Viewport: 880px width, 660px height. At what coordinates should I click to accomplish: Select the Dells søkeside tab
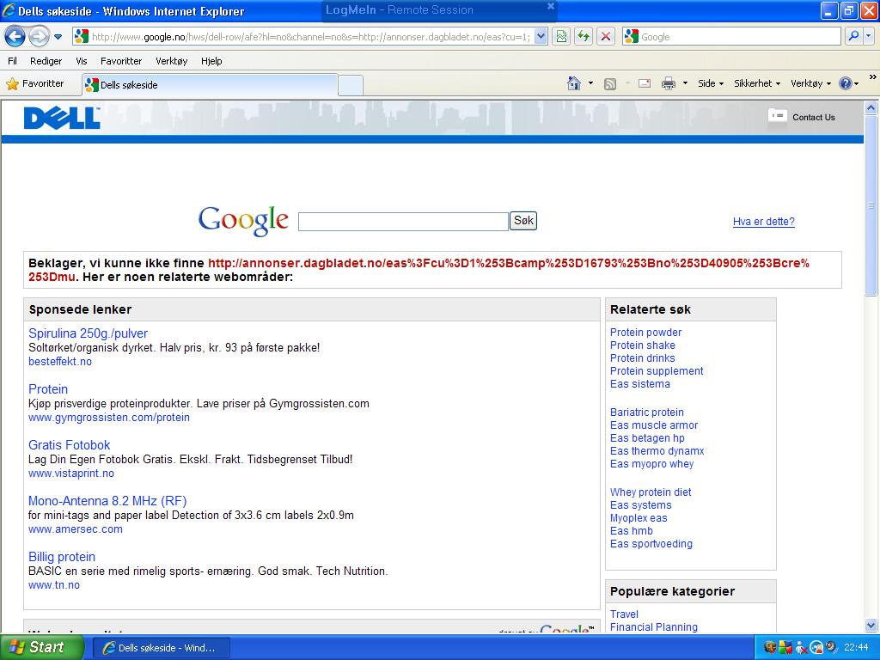pyautogui.click(x=210, y=85)
